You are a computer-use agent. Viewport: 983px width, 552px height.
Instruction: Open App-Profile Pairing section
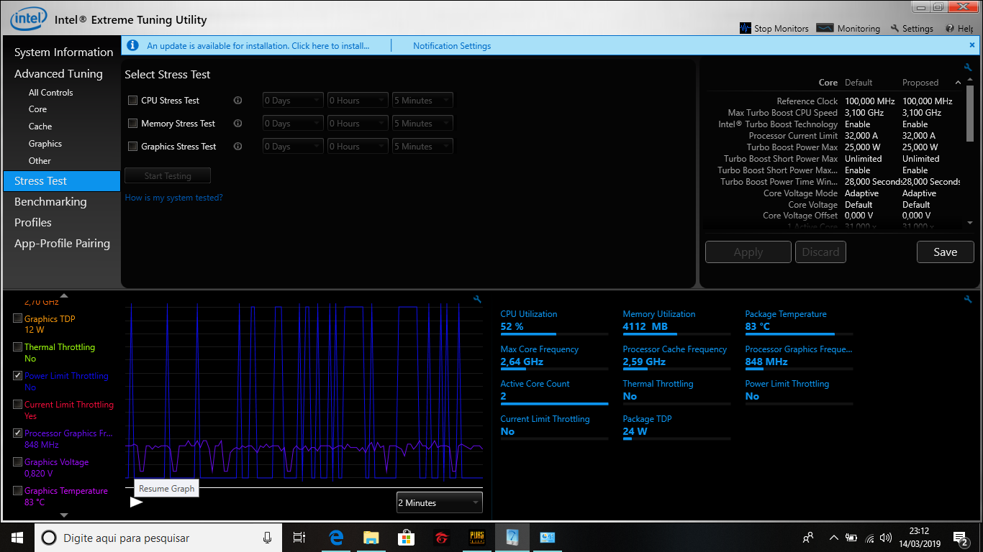pyautogui.click(x=62, y=244)
